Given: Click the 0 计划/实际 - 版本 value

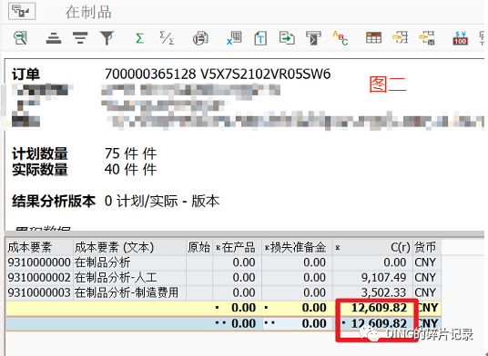Looking at the screenshot, I should pos(162,201).
